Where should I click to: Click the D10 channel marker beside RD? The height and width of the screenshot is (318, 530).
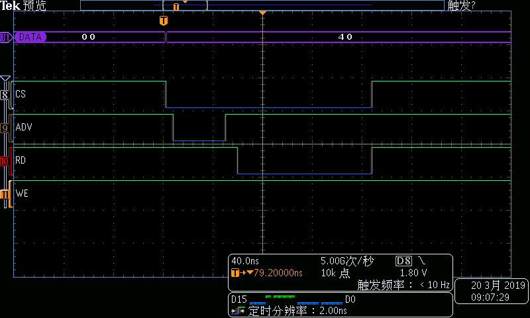click(5, 161)
